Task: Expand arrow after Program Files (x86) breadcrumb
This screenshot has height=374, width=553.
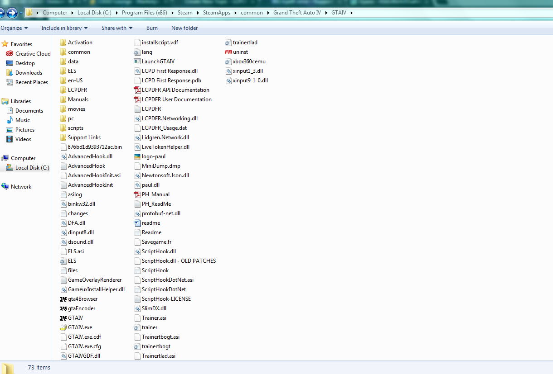Action: pyautogui.click(x=172, y=13)
